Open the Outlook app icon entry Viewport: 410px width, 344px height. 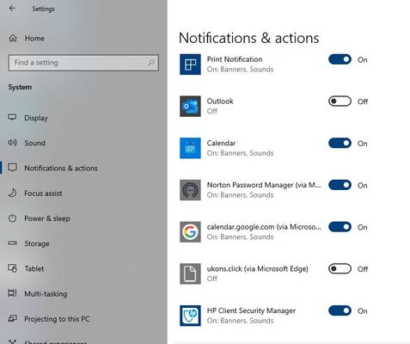[x=190, y=106]
